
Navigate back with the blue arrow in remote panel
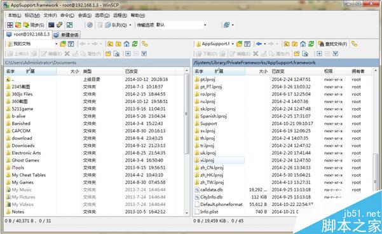click(259, 44)
